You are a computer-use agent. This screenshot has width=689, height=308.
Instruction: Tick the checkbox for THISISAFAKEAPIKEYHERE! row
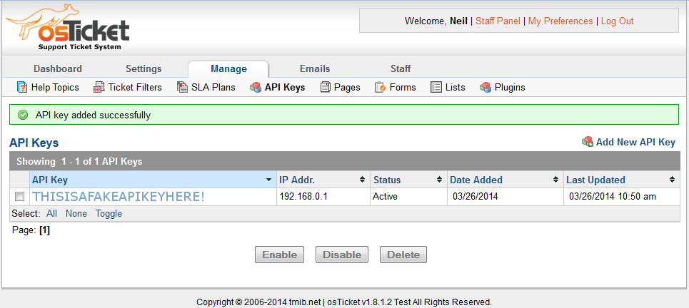point(20,196)
